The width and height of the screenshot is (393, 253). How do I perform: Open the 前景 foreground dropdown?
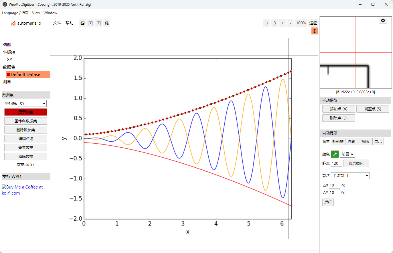[x=347, y=154]
